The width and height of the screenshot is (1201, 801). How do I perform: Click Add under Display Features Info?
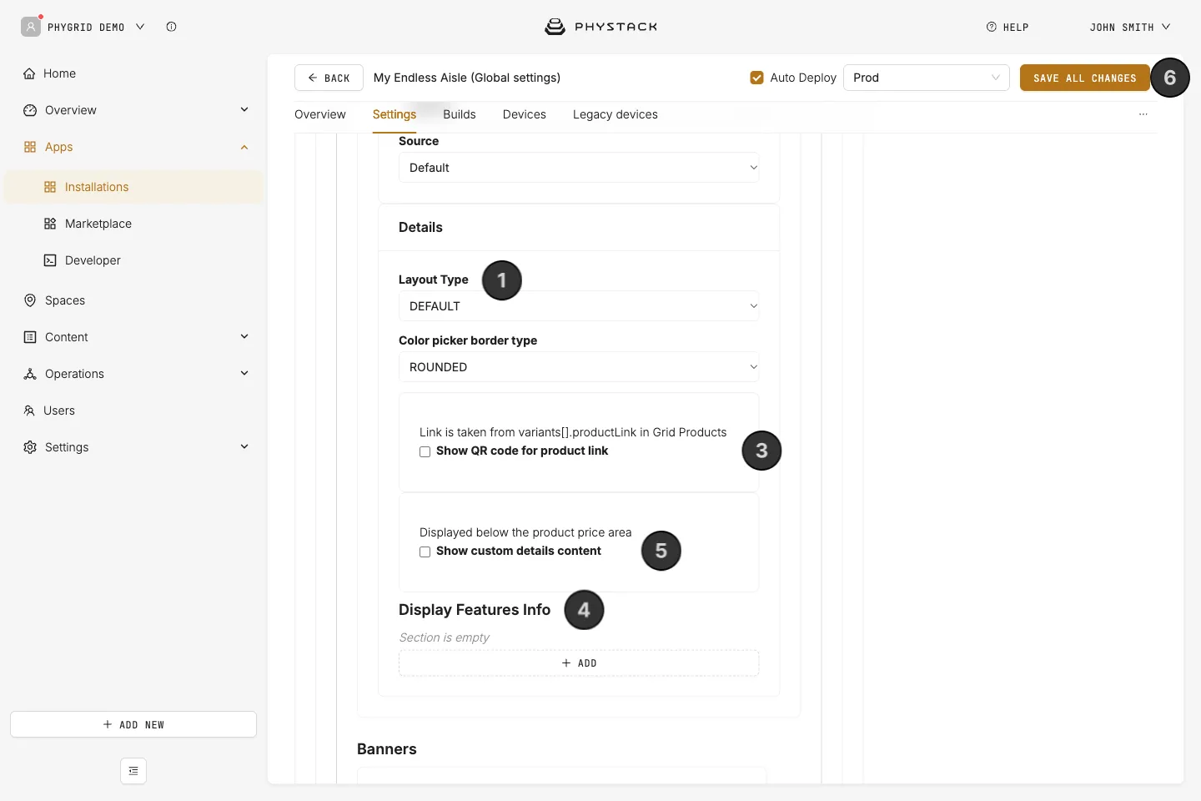point(579,663)
